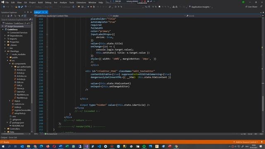The width and height of the screenshot is (265, 149).
Task: Open Application Insights dropdown
Action: point(200,7)
